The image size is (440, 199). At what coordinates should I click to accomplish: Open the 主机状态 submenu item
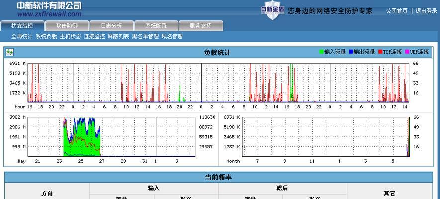tap(70, 36)
